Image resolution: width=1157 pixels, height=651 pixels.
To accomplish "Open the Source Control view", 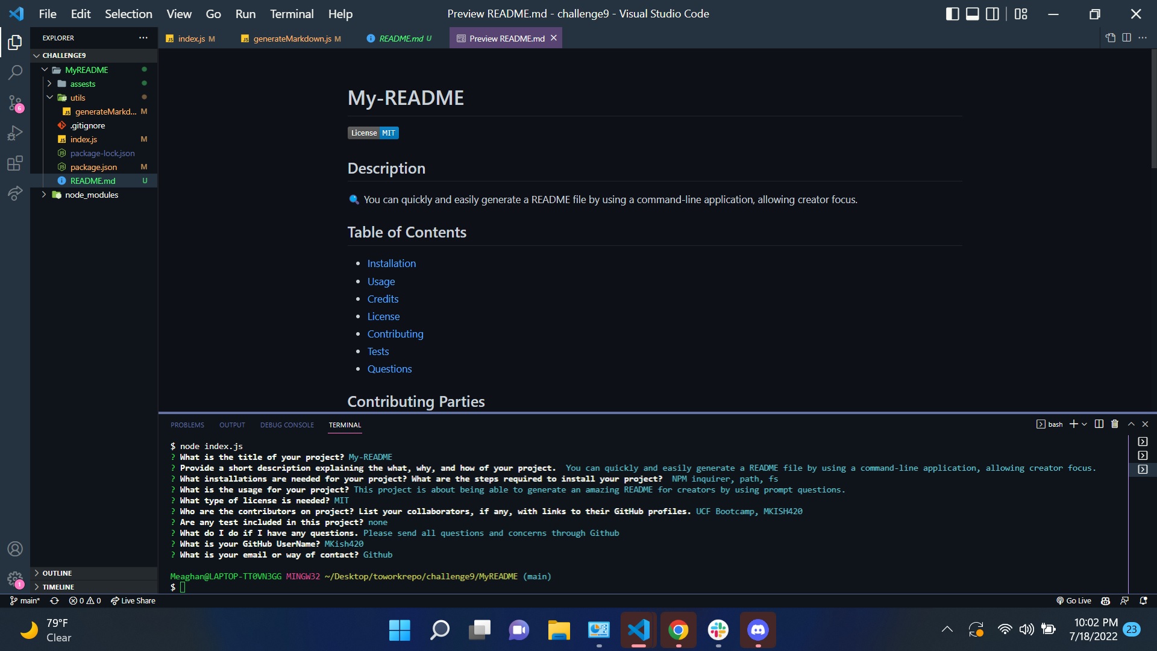I will (15, 102).
